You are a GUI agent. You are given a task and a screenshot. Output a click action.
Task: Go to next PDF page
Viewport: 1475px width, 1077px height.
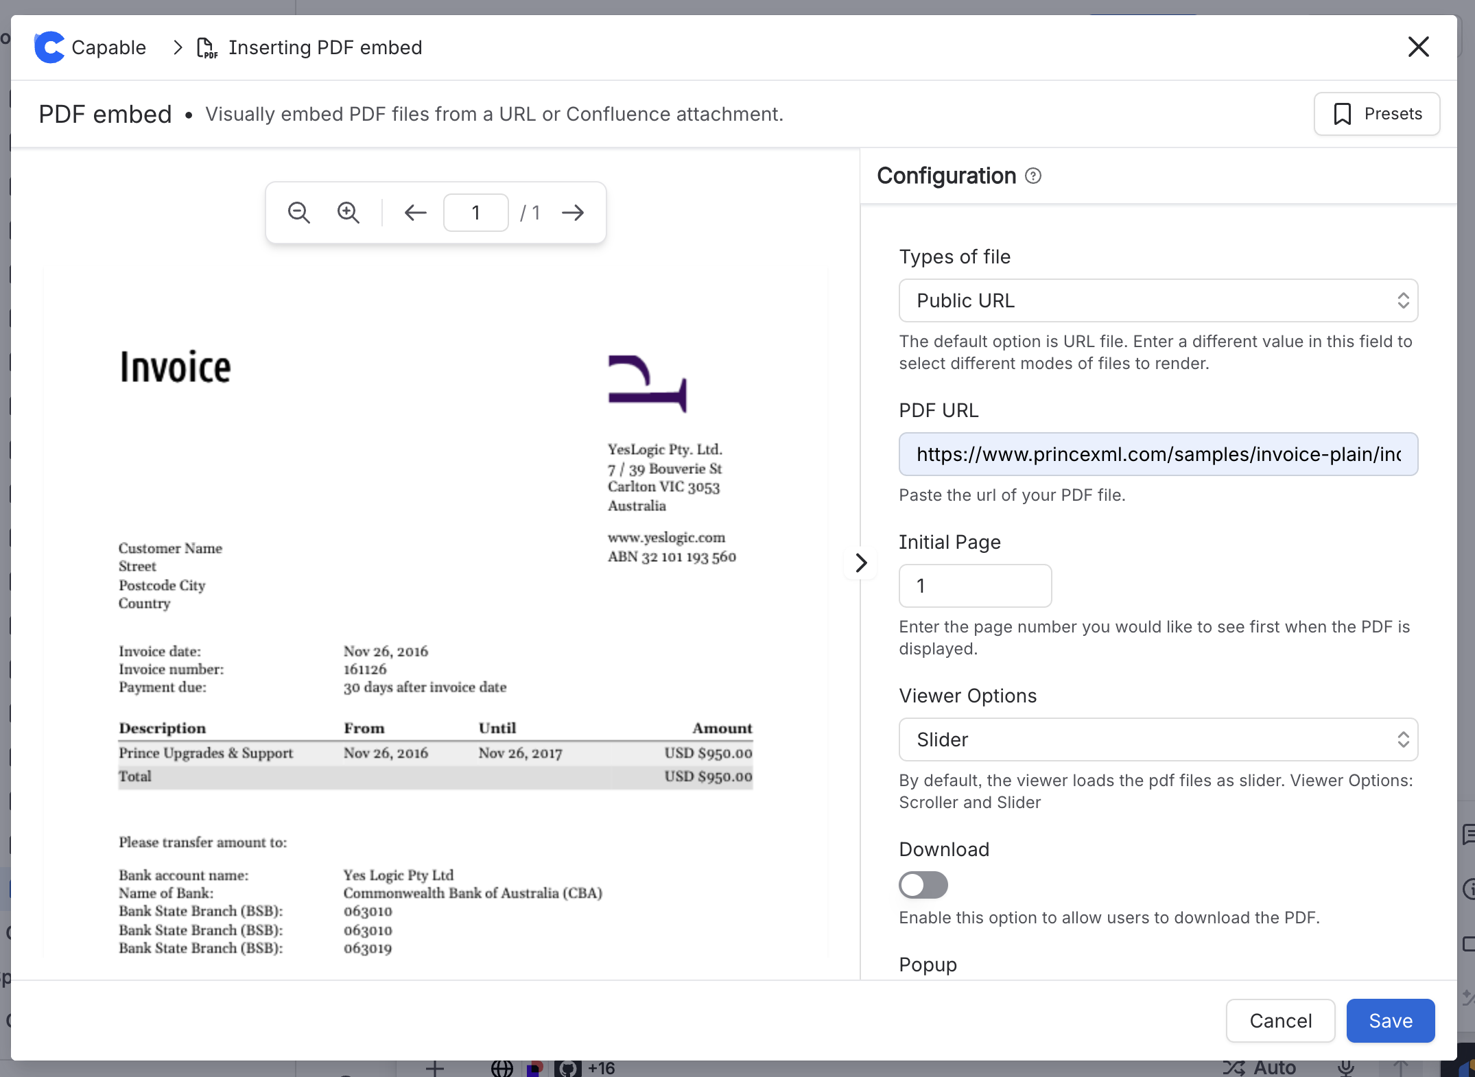[x=573, y=213]
